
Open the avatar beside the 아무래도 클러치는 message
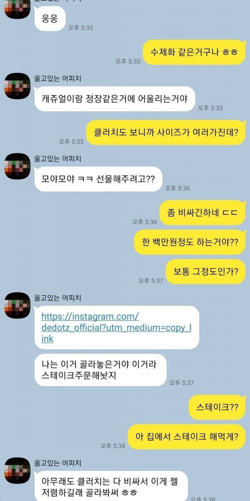(17, 470)
